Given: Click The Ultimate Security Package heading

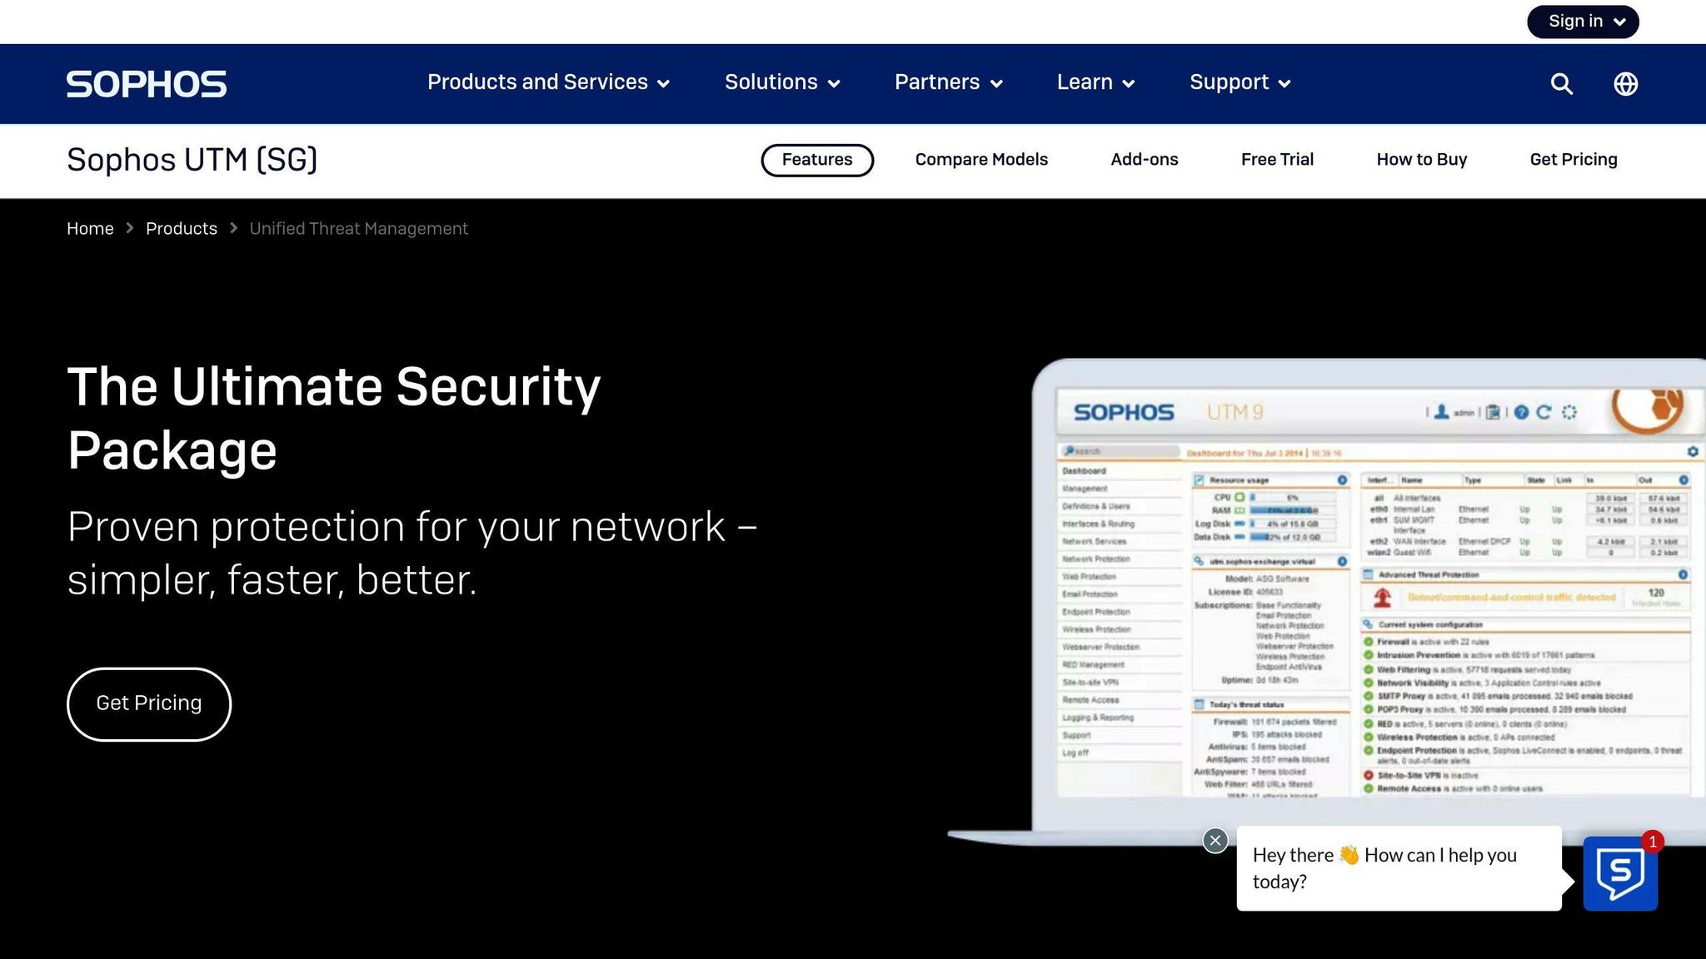Looking at the screenshot, I should click(x=334, y=419).
